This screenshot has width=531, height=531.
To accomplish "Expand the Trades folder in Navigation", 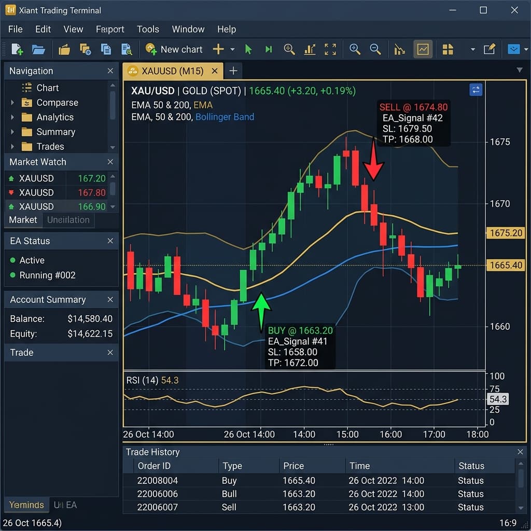I will 12,147.
